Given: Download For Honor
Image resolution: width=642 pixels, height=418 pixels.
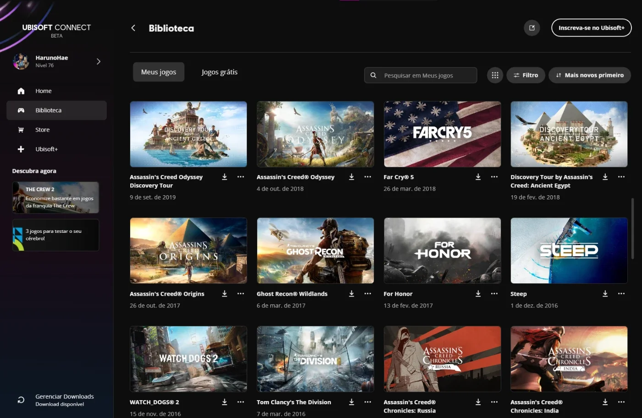Looking at the screenshot, I should [478, 294].
